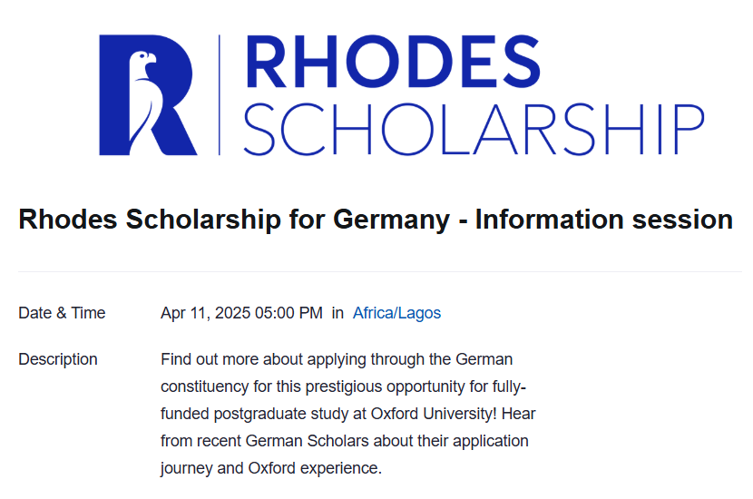Click the line starting constituency for this
Viewport: 753px width, 499px height.
[x=343, y=386]
